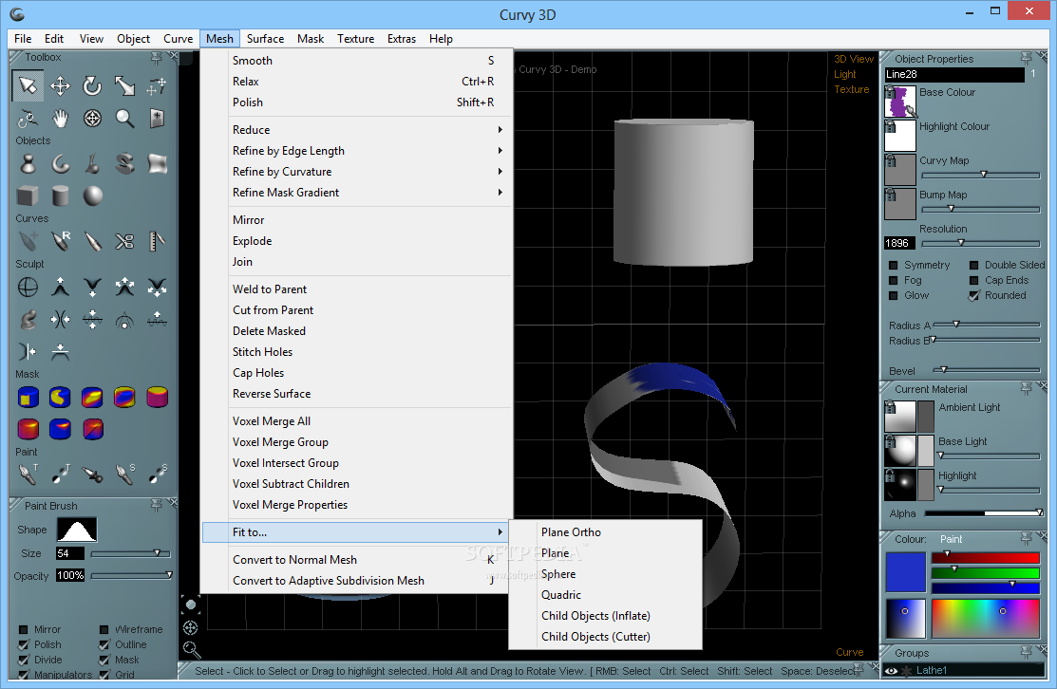
Task: Click the Paint tab in Colour panel
Action: (951, 539)
